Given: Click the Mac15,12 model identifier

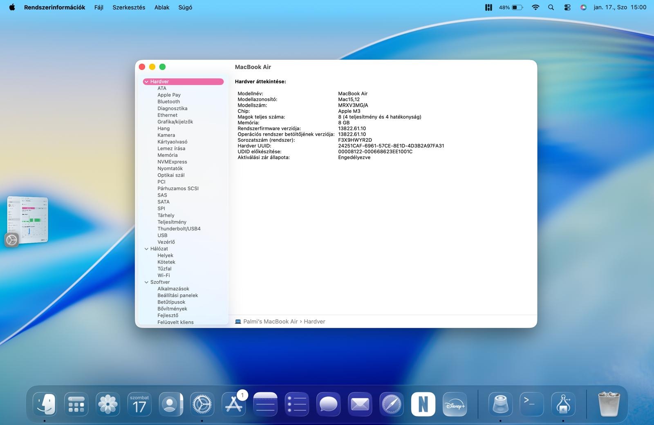Looking at the screenshot, I should [349, 99].
